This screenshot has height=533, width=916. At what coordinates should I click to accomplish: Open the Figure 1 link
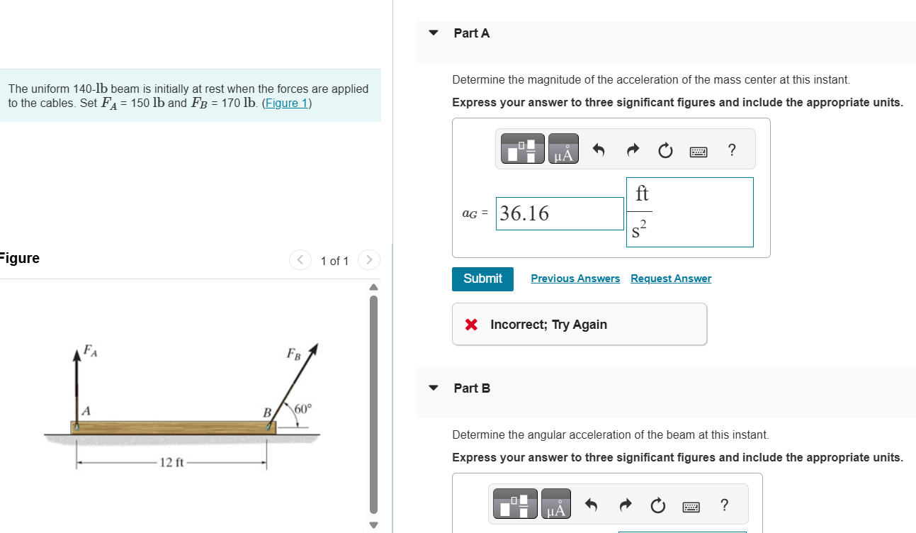[x=286, y=103]
